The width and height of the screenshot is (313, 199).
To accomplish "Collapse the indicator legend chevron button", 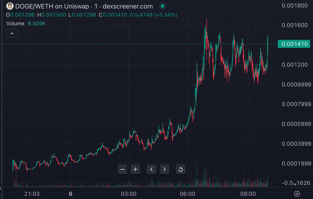I will pyautogui.click(x=12, y=33).
